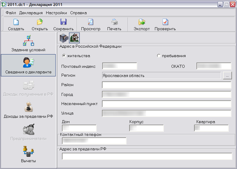Click the Создать (new file) toolbar icon
The height and width of the screenshot is (169, 237).
(x=16, y=22)
